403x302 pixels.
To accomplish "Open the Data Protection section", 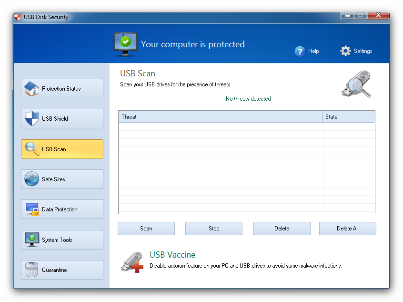I will tap(62, 209).
